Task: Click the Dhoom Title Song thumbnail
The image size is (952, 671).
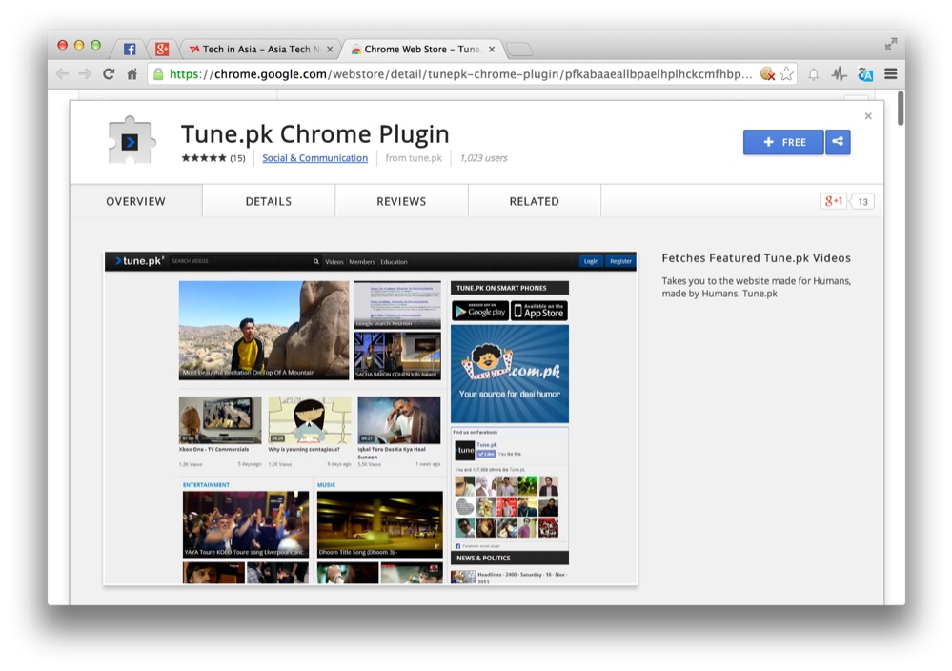Action: (x=380, y=524)
